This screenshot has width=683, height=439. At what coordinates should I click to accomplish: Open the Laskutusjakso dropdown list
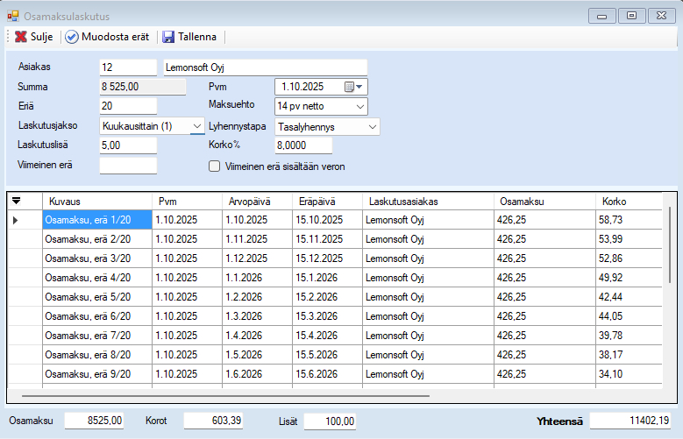[197, 126]
